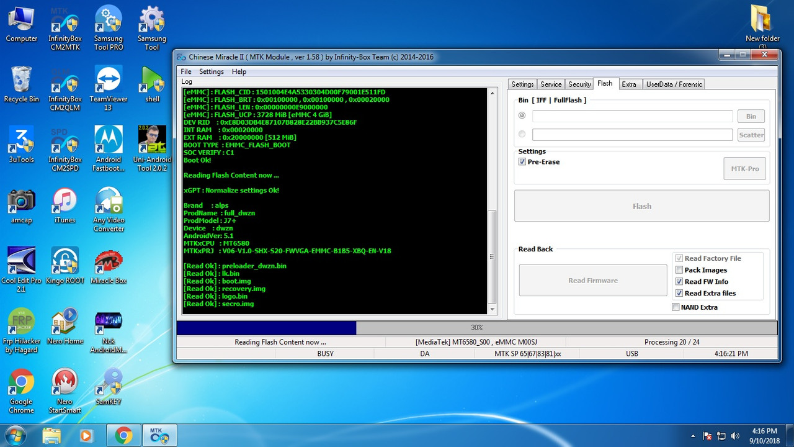The height and width of the screenshot is (447, 794).
Task: Select the Scatter file radio button
Action: tap(522, 134)
